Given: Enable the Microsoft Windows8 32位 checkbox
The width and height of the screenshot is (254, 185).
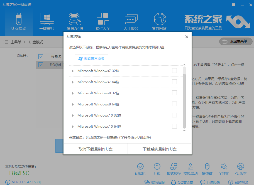Looking at the screenshot, I should 174,93.
